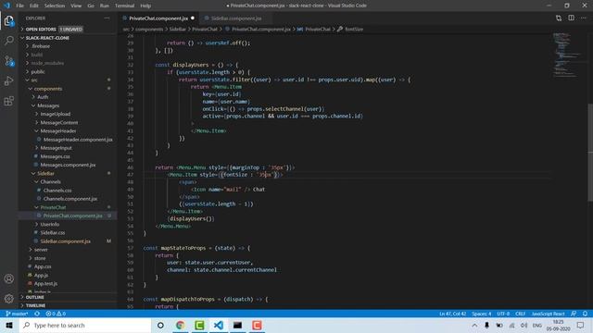Open Chrome from the taskbar
593x333 pixels.
(x=181, y=326)
